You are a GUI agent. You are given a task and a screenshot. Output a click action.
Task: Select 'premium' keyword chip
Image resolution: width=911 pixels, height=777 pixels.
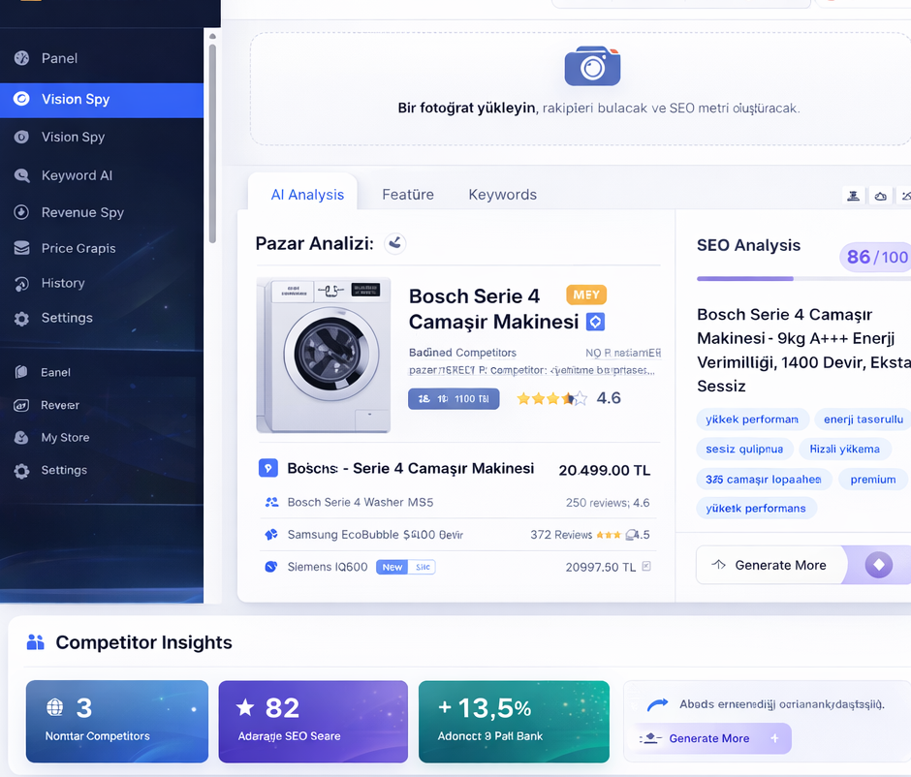click(x=873, y=480)
